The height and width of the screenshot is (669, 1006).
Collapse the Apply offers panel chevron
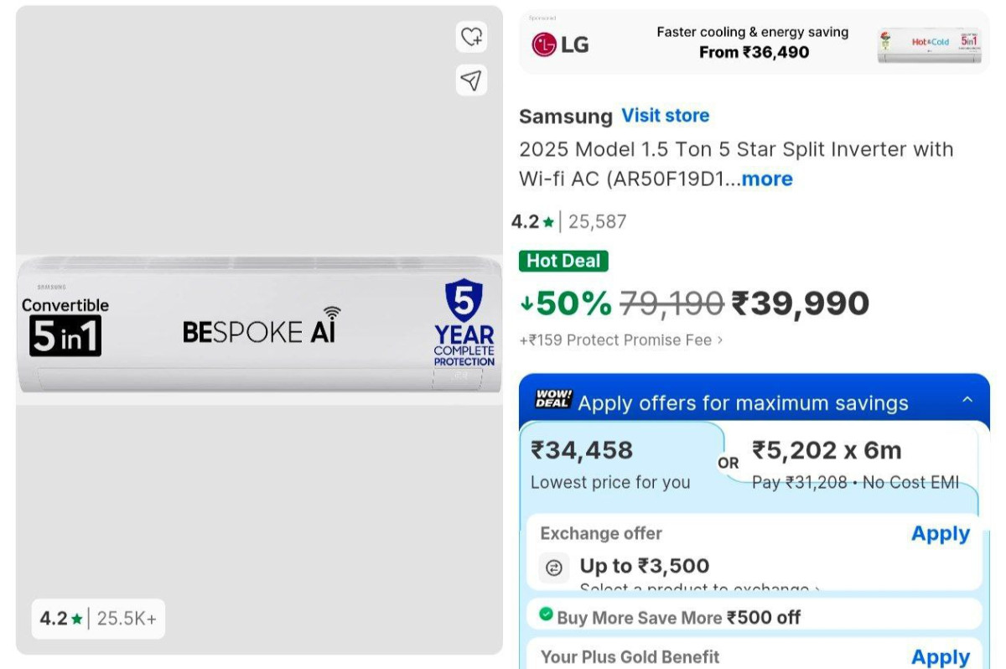point(967,400)
